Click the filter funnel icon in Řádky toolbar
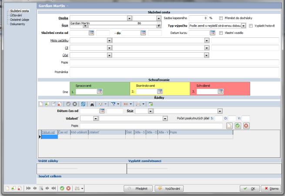 pyautogui.click(x=113, y=104)
